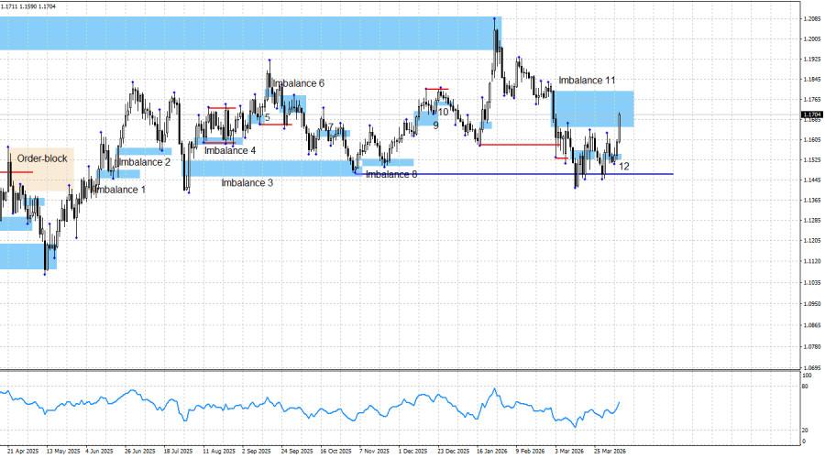Click the Imbalance 3 text label
Image resolution: width=825 pixels, height=458 pixels.
[x=247, y=182]
